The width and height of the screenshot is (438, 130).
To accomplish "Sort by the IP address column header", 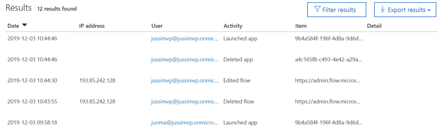I will point(92,26).
